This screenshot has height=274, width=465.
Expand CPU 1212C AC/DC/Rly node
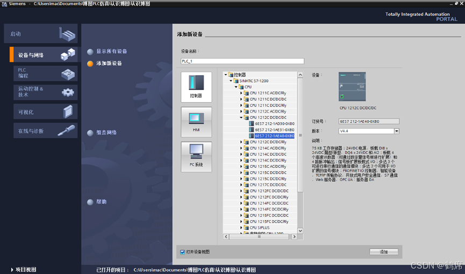(x=241, y=111)
